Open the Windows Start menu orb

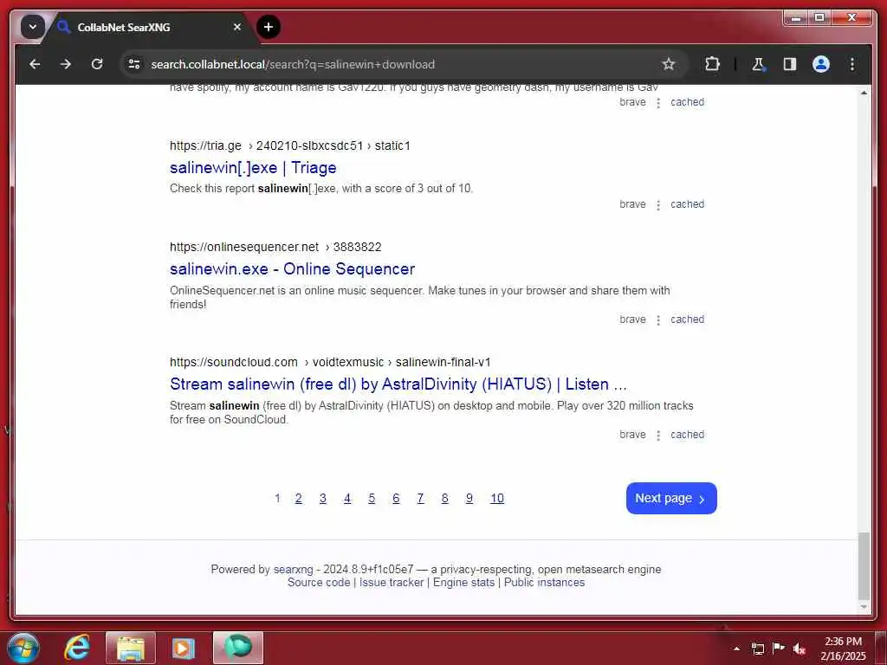23,648
